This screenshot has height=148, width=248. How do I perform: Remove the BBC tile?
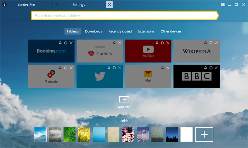(216, 68)
